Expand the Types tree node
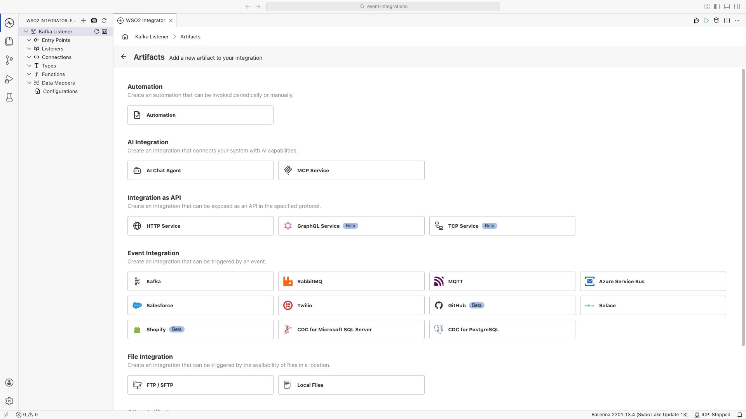The width and height of the screenshot is (746, 419). [x=29, y=66]
